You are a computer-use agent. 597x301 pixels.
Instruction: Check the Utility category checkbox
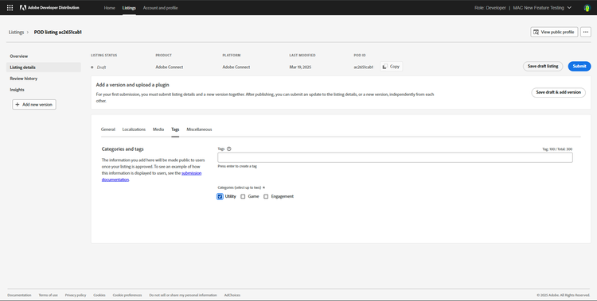click(x=220, y=196)
